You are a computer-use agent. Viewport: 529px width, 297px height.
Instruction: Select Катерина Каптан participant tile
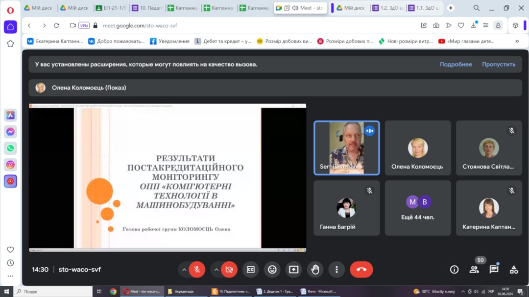coord(489,208)
